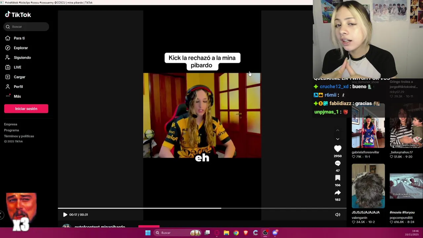Click the username gabrielafloresvvillar

(365, 152)
